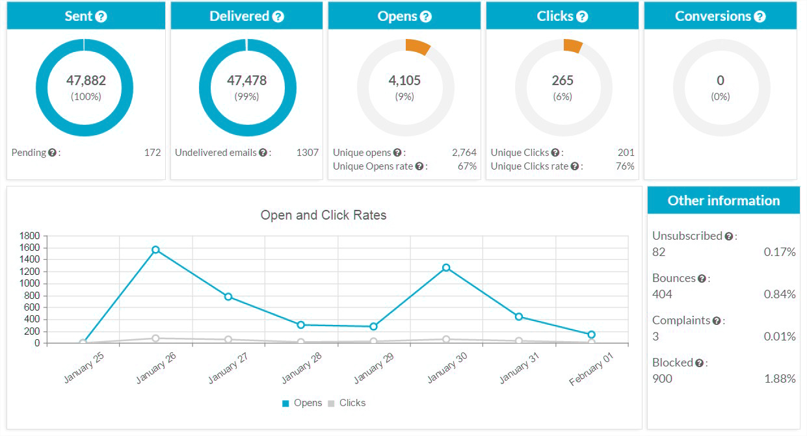Click the blue Opens legend color square
The width and height of the screenshot is (807, 436).
285,404
